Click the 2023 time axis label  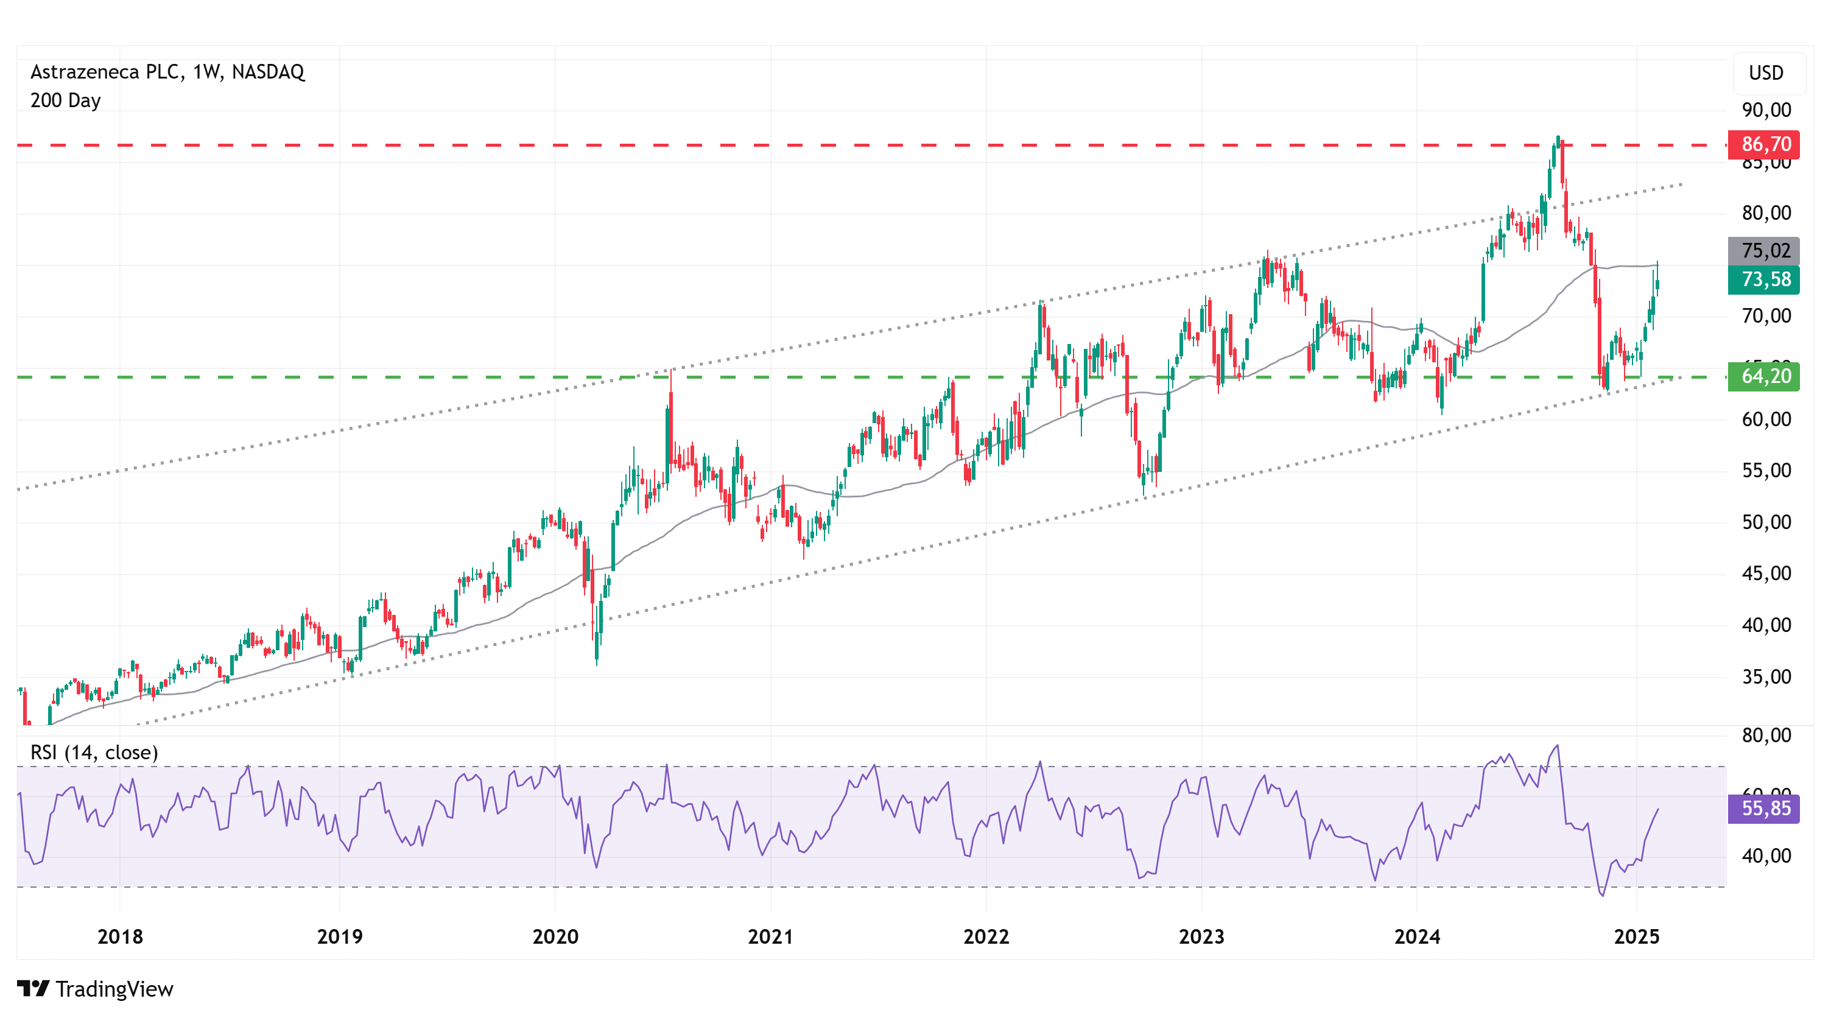click(1201, 937)
